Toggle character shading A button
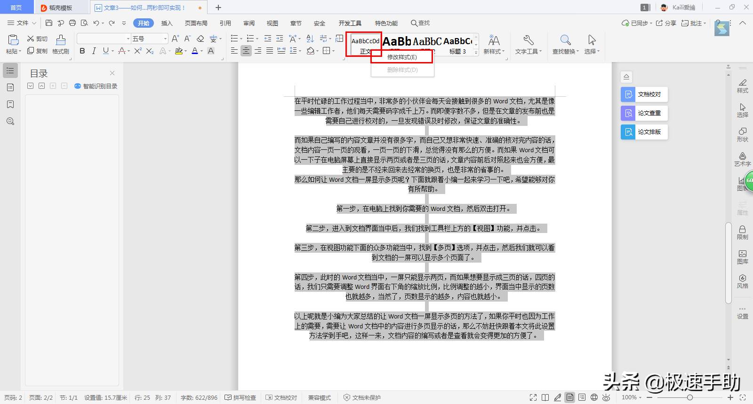The image size is (753, 404). [x=211, y=51]
